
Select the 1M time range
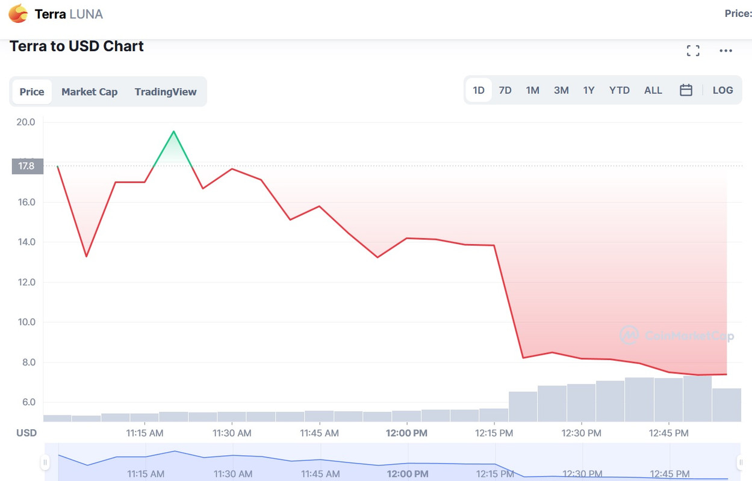tap(532, 90)
